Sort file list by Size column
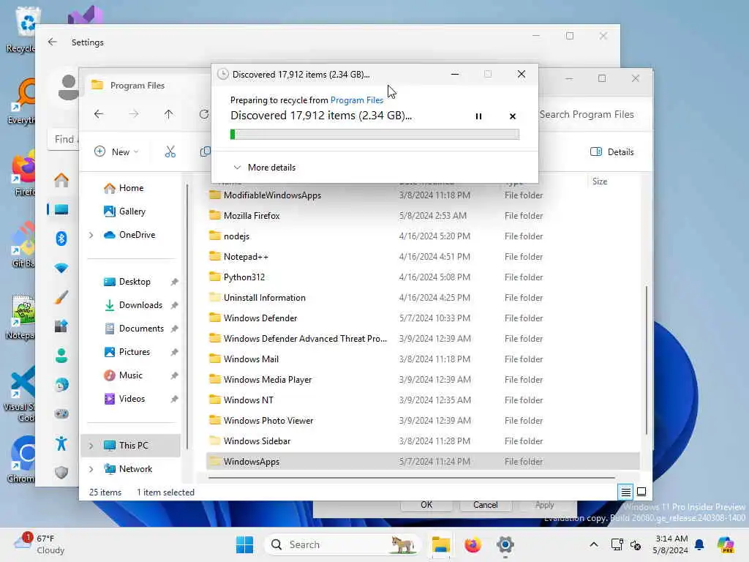 [600, 181]
